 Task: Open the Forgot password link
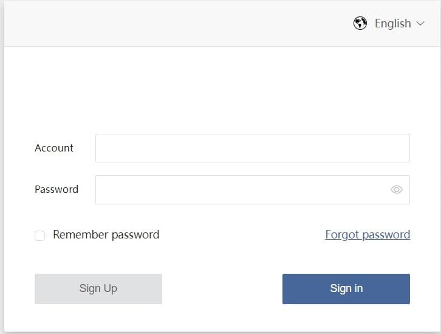coord(367,235)
